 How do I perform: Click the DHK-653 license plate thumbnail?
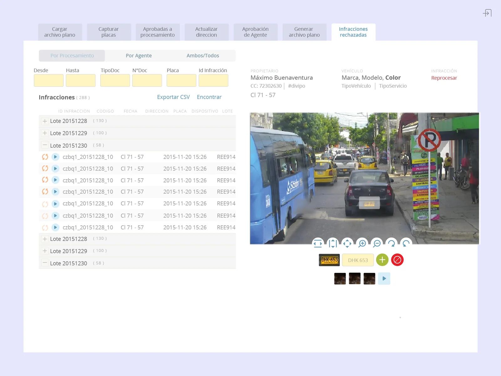(x=329, y=260)
